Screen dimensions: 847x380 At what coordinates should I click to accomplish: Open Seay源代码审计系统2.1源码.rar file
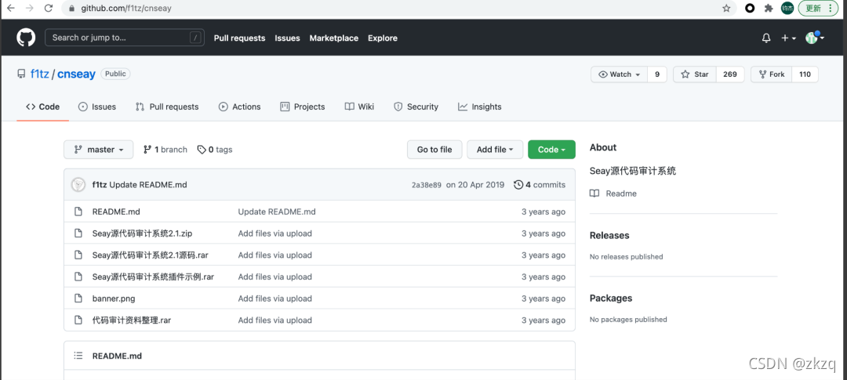(150, 255)
